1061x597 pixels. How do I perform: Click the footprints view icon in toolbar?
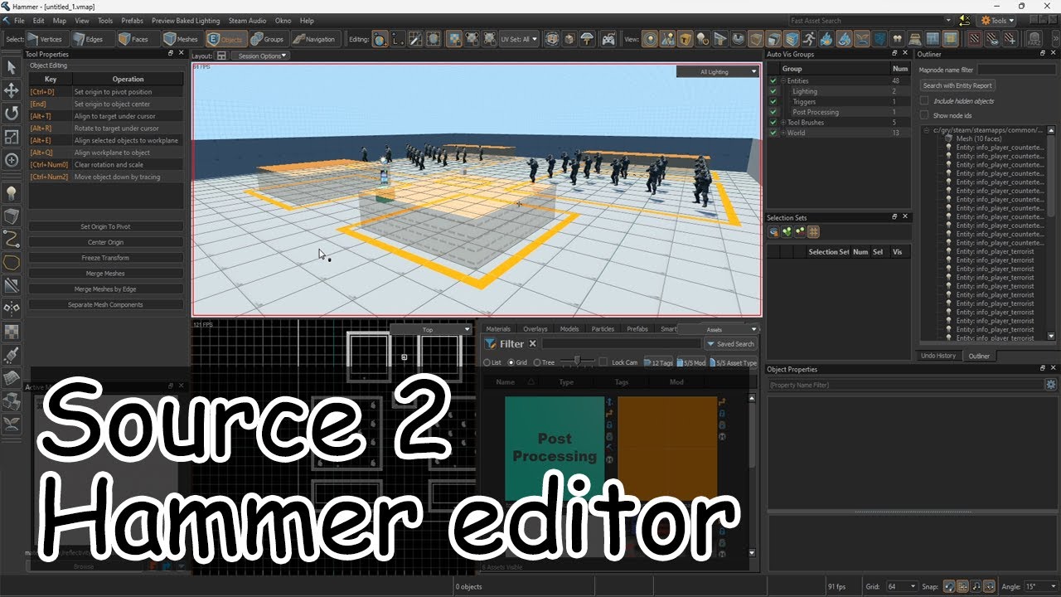897,39
